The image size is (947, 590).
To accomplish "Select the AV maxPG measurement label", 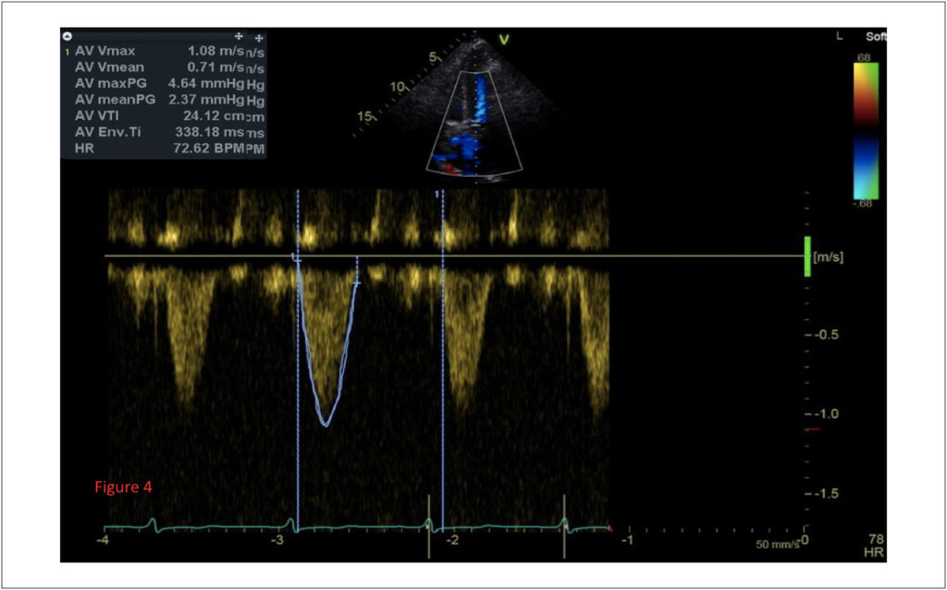I will (111, 83).
